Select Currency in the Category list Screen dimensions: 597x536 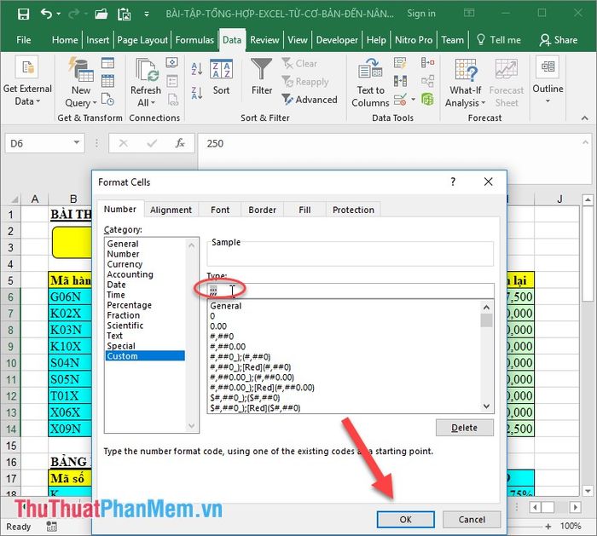pyautogui.click(x=125, y=264)
